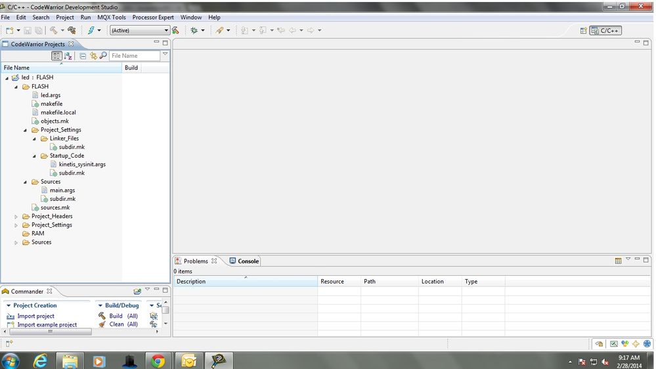
Task: Click the Build (All) hammer icon
Action: pos(102,316)
